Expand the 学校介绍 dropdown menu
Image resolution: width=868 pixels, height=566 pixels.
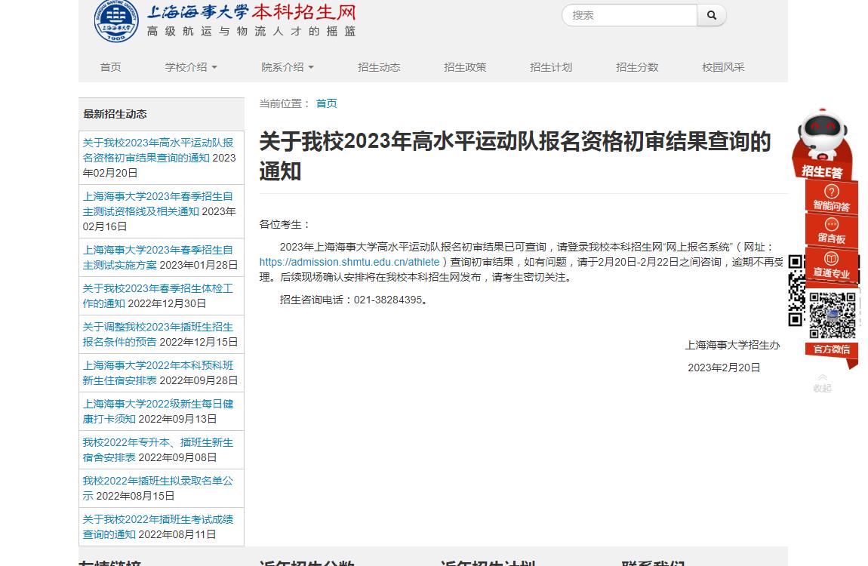pyautogui.click(x=191, y=67)
